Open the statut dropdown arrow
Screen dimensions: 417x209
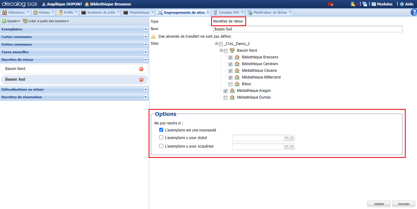point(286,138)
